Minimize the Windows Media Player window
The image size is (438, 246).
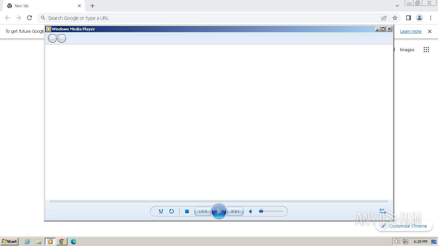377,29
